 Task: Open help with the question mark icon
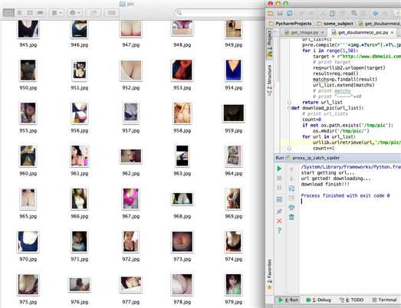tap(279, 231)
